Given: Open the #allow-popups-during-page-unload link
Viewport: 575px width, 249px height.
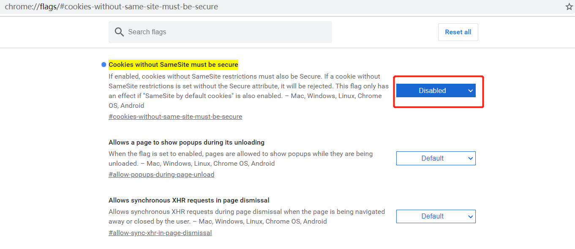Looking at the screenshot, I should pos(161,174).
